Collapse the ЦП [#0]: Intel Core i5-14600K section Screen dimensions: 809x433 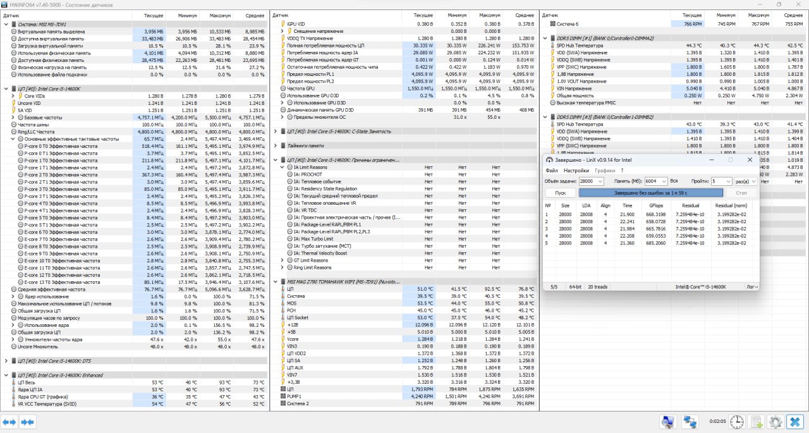click(x=6, y=88)
